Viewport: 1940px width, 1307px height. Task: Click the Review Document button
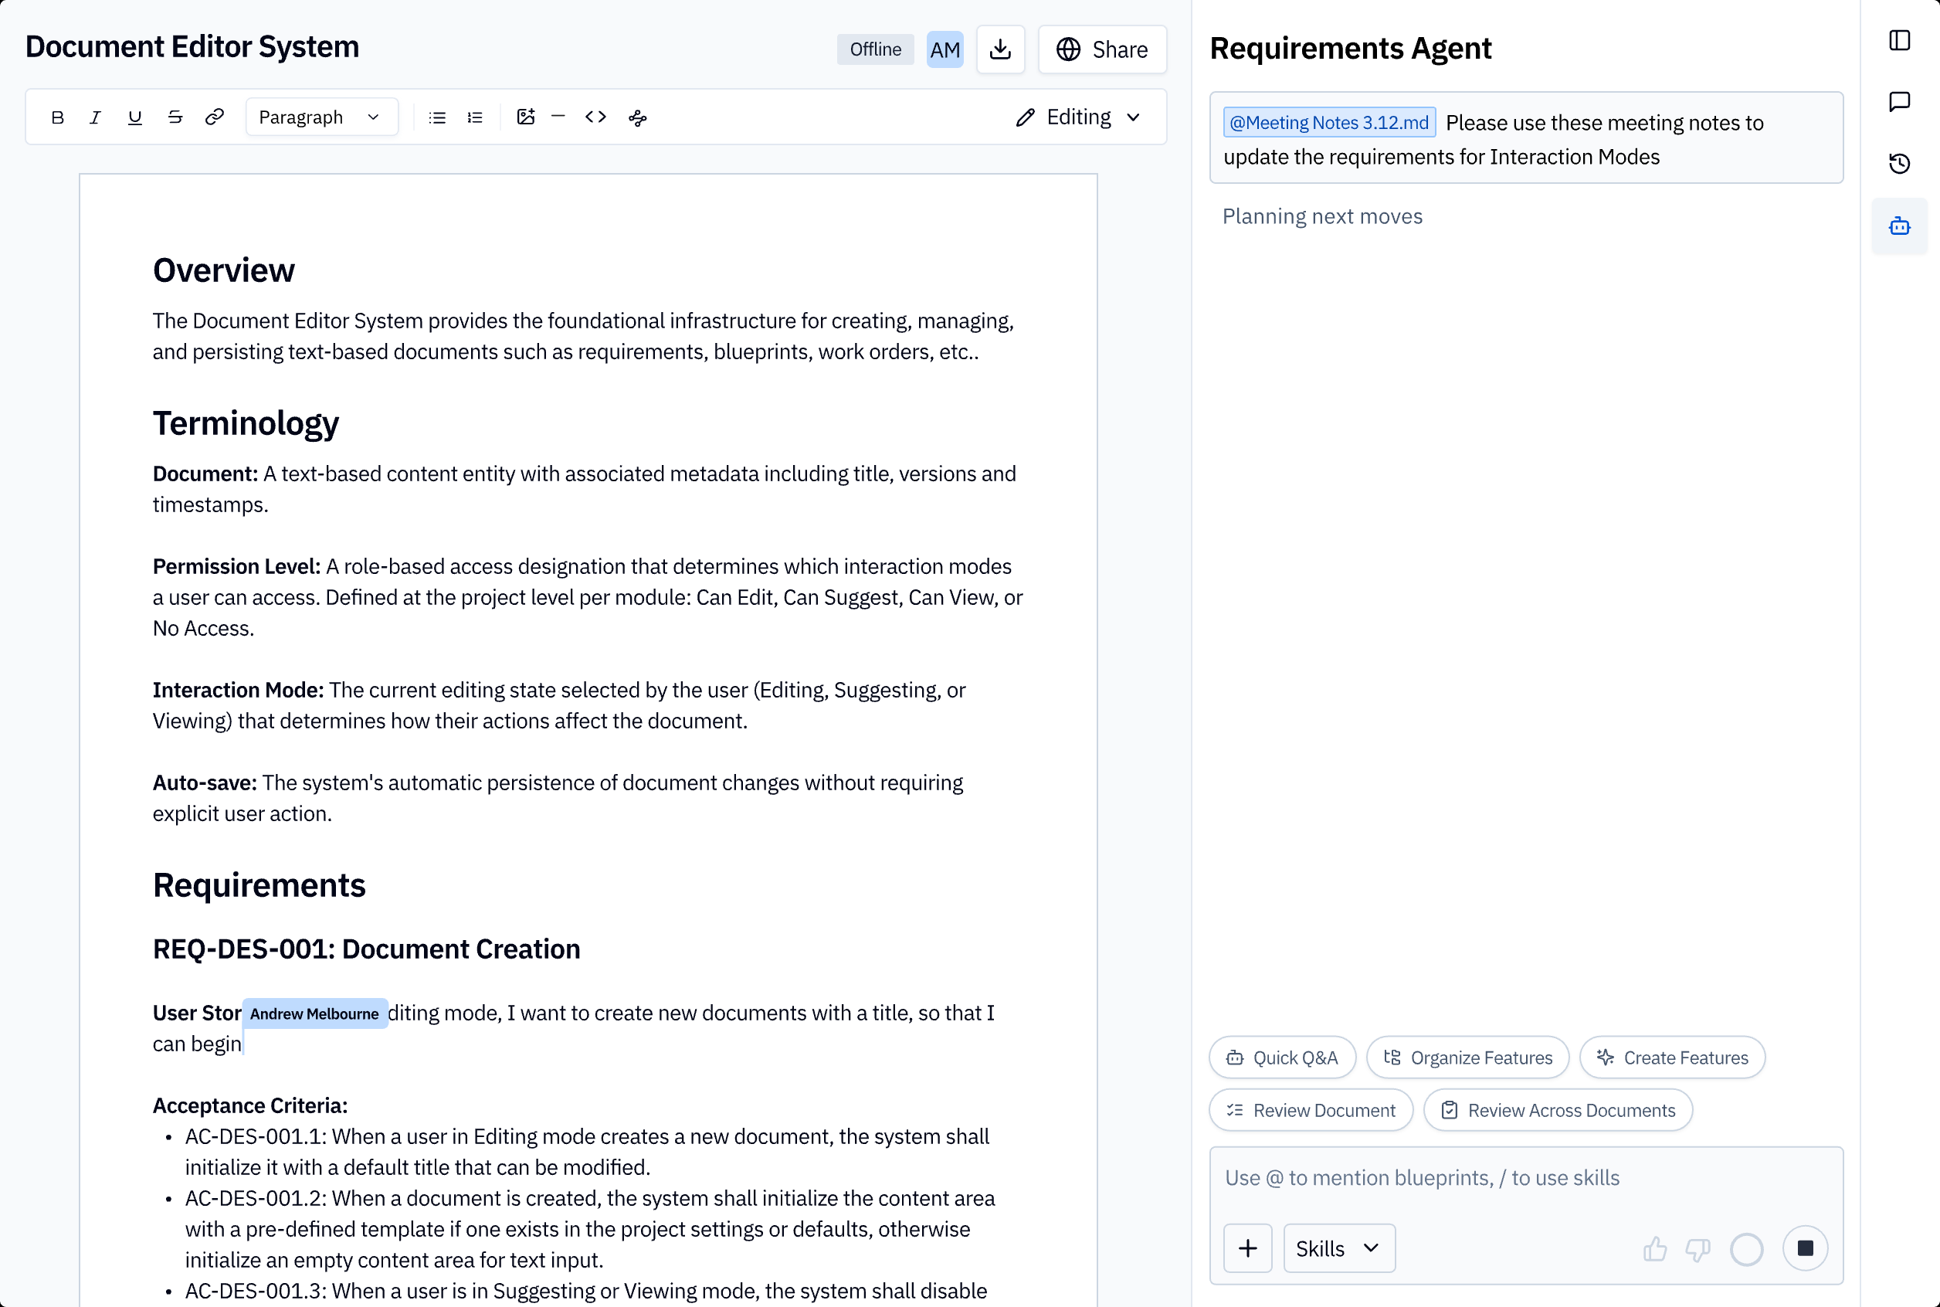point(1310,1110)
